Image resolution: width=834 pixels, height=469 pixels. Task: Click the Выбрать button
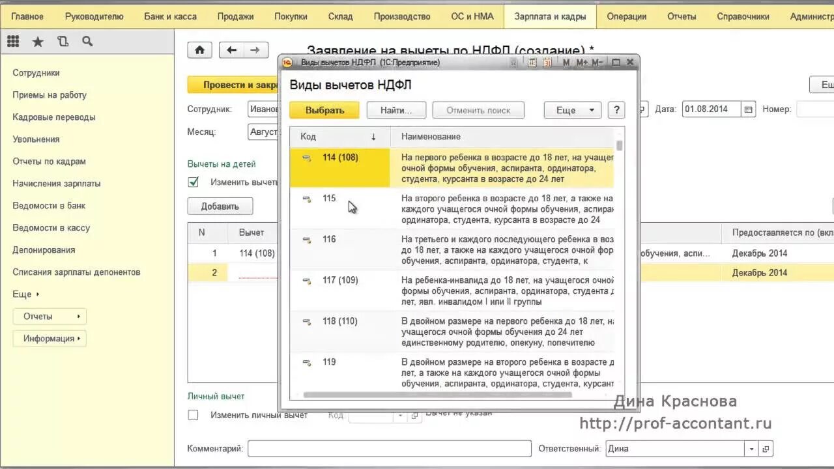tap(324, 110)
